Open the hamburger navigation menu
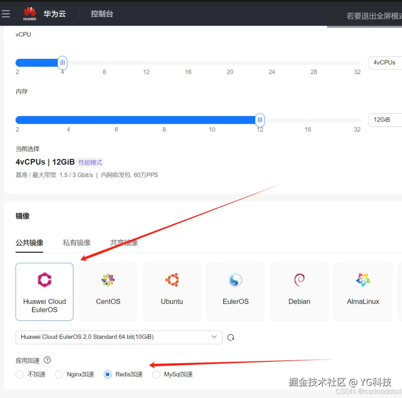The height and width of the screenshot is (398, 402). click(6, 14)
